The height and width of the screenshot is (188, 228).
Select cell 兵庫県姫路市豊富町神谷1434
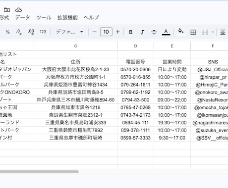click(x=75, y=85)
